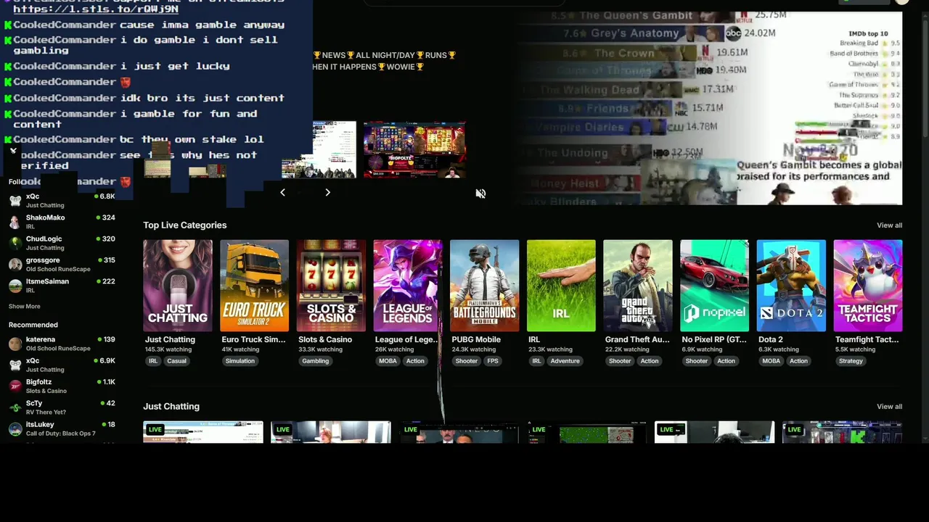Click Shooter tag under Grand Theft Auto
The image size is (929, 522).
pyautogui.click(x=620, y=361)
